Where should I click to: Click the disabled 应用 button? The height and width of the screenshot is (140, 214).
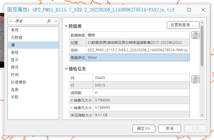point(195,128)
